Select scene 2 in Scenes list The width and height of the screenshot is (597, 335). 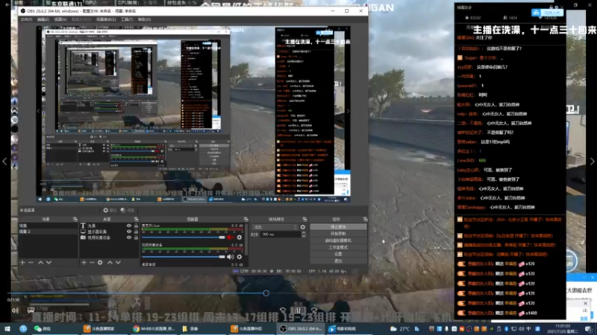[x=48, y=232]
